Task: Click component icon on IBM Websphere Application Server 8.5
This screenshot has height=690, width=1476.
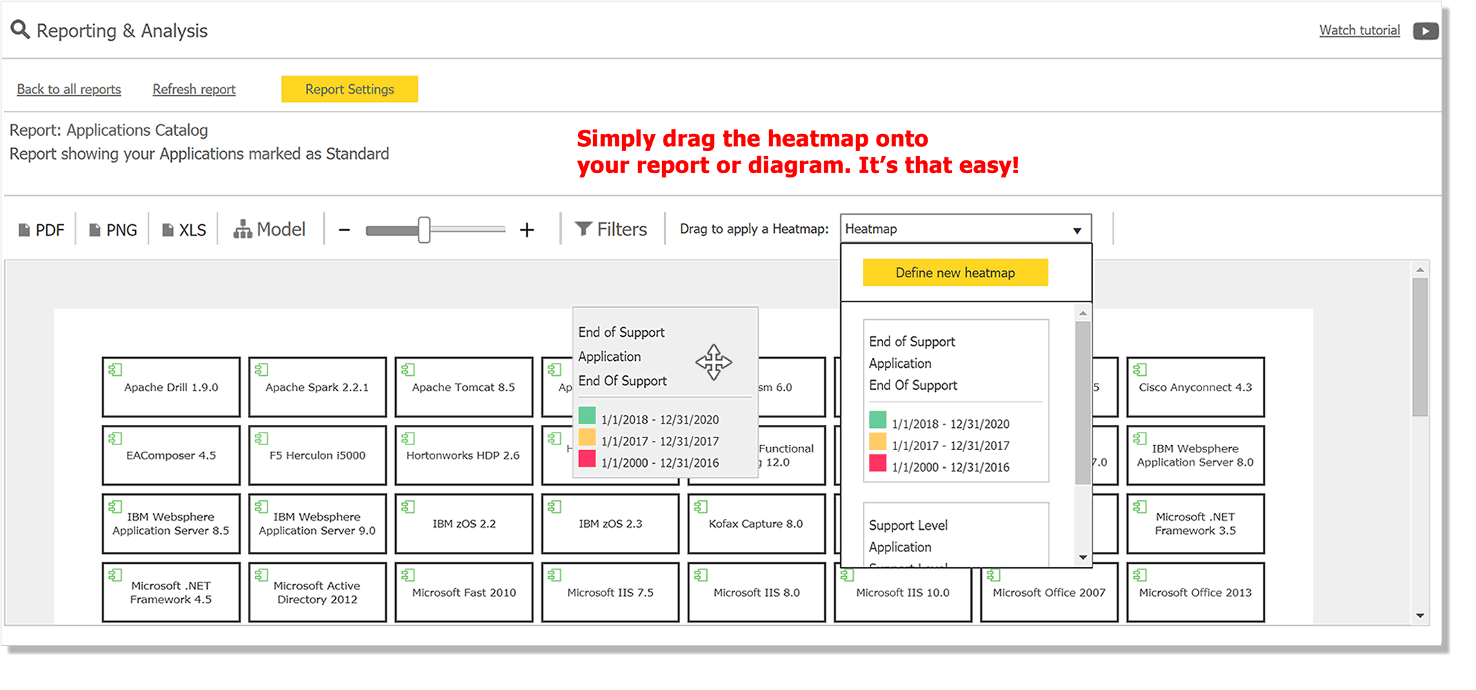Action: point(115,506)
